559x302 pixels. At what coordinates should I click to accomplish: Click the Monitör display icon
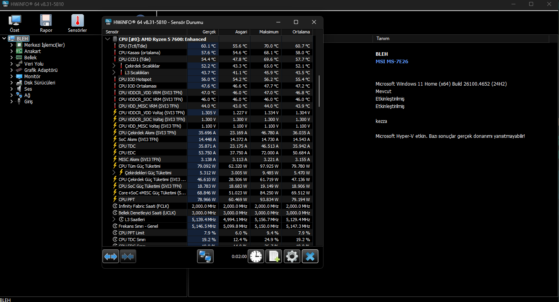click(19, 76)
